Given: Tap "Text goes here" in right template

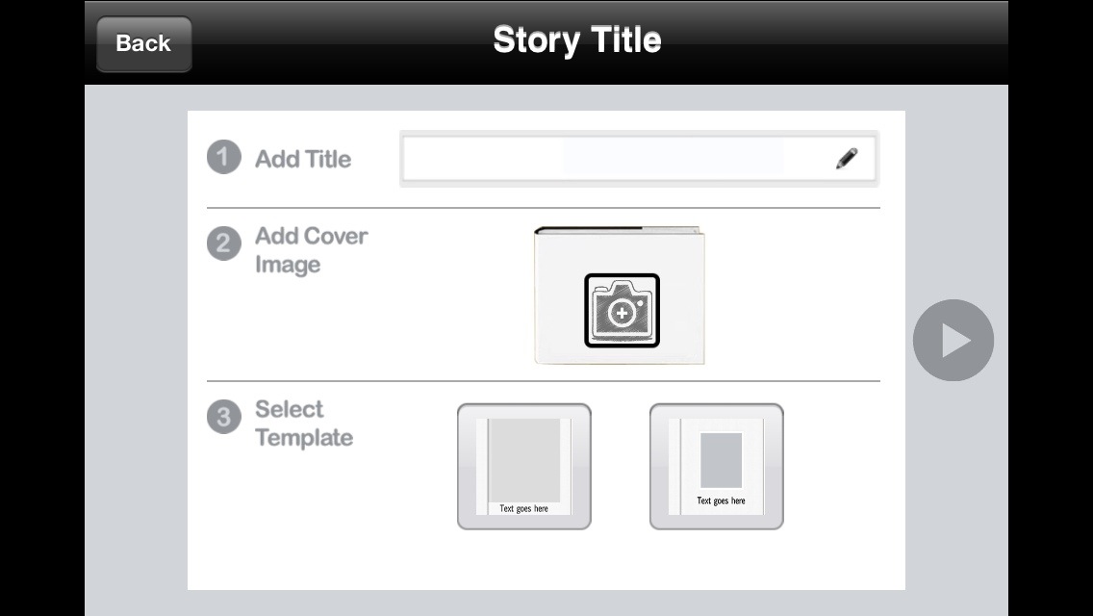Looking at the screenshot, I should (x=721, y=500).
